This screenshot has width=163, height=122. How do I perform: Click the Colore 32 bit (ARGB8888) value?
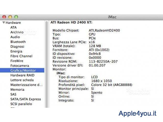pyautogui.click(x=112, y=85)
